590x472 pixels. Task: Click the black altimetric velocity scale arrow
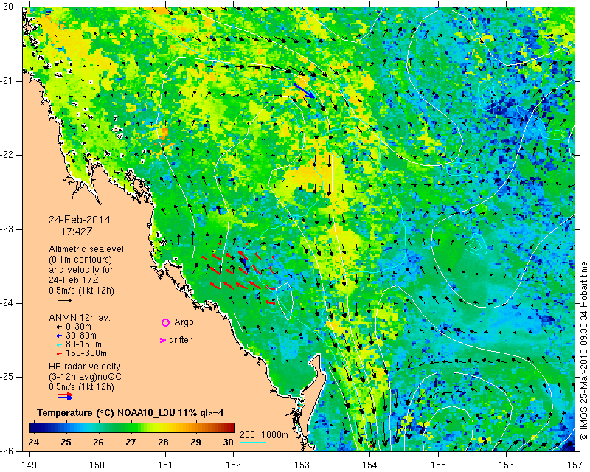(x=65, y=300)
